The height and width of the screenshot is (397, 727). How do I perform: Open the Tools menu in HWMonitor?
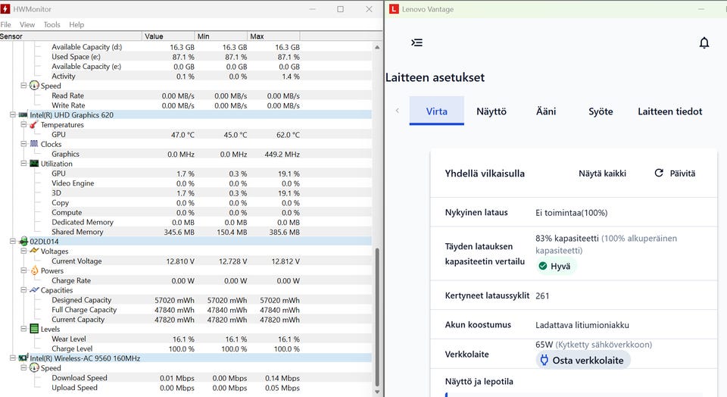point(52,24)
